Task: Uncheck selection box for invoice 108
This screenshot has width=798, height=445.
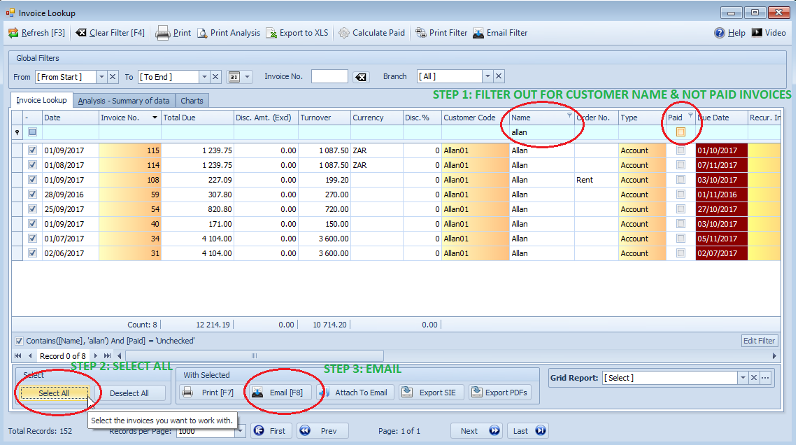Action: pyautogui.click(x=33, y=180)
